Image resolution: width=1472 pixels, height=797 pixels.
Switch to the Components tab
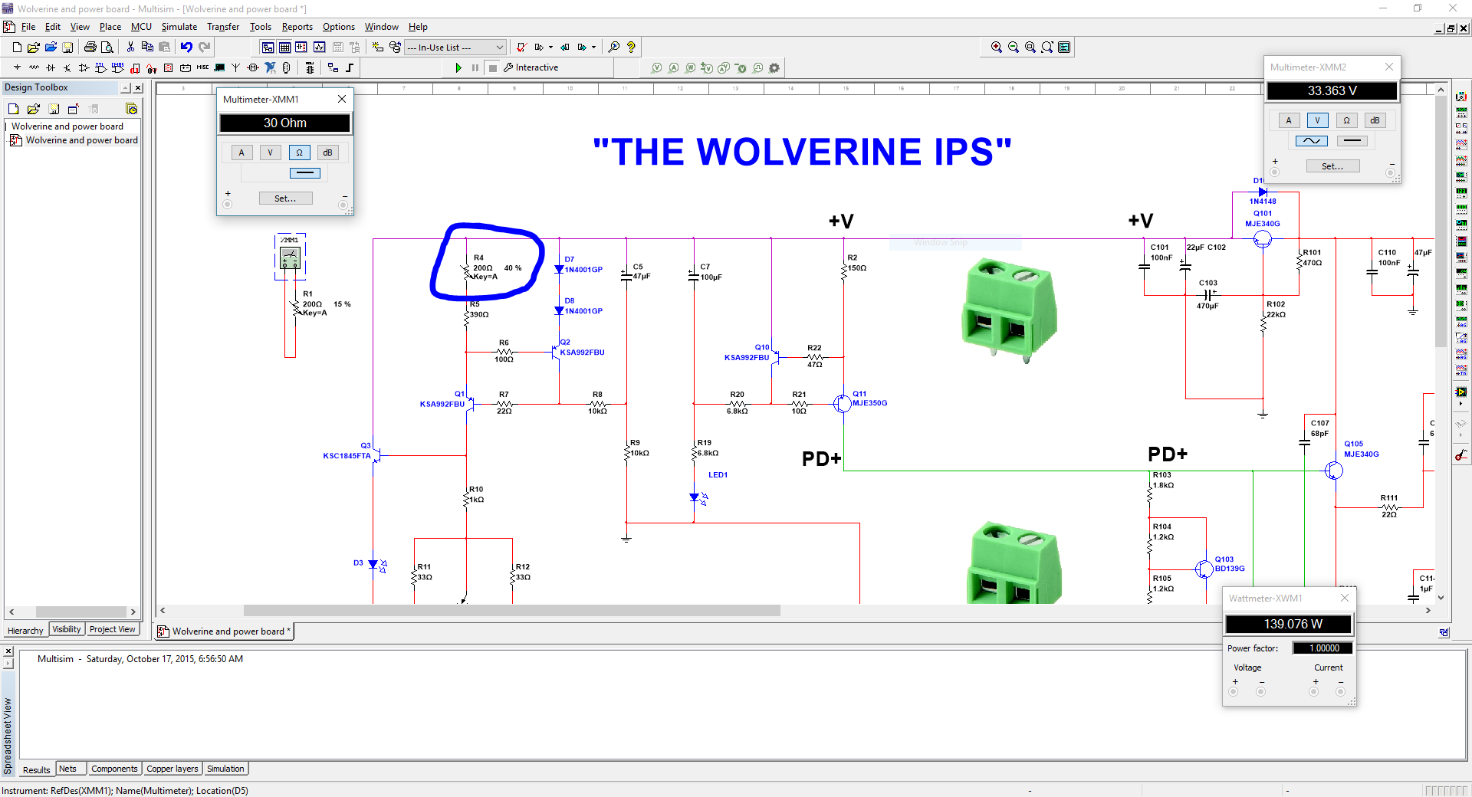coord(114,769)
